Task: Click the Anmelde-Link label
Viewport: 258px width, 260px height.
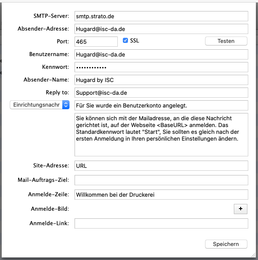Action: pos(49,223)
